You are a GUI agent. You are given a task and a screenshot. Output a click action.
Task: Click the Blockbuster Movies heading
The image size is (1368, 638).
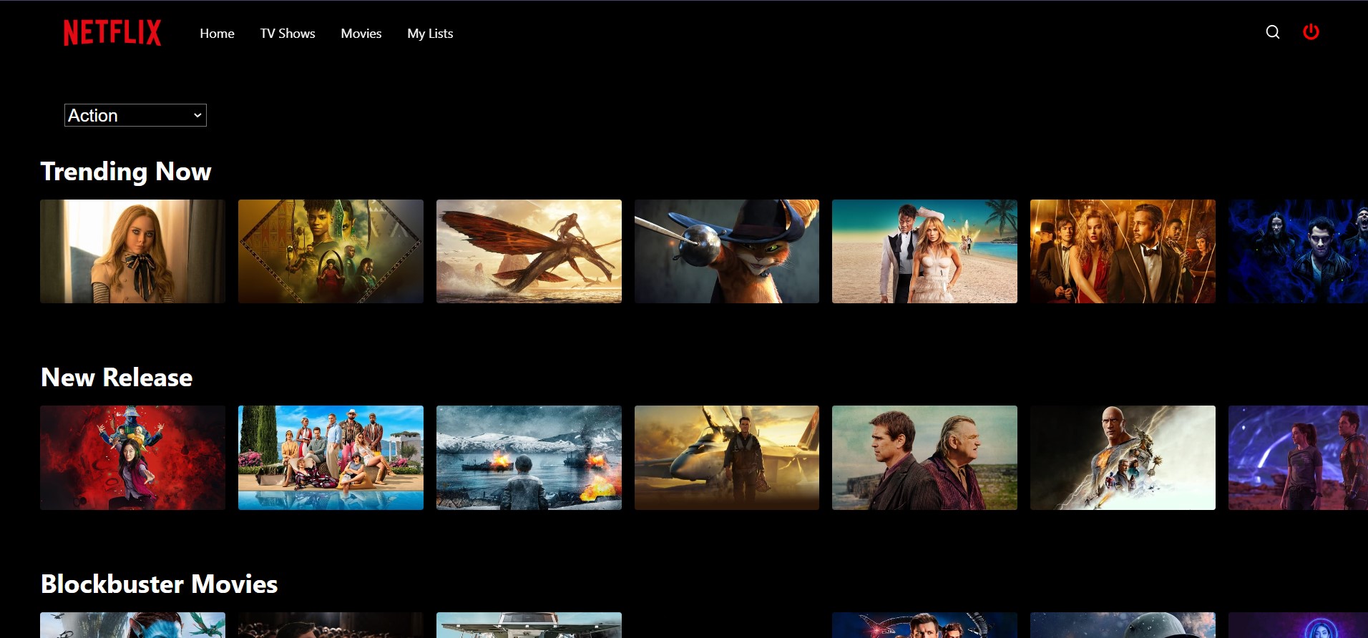click(159, 584)
